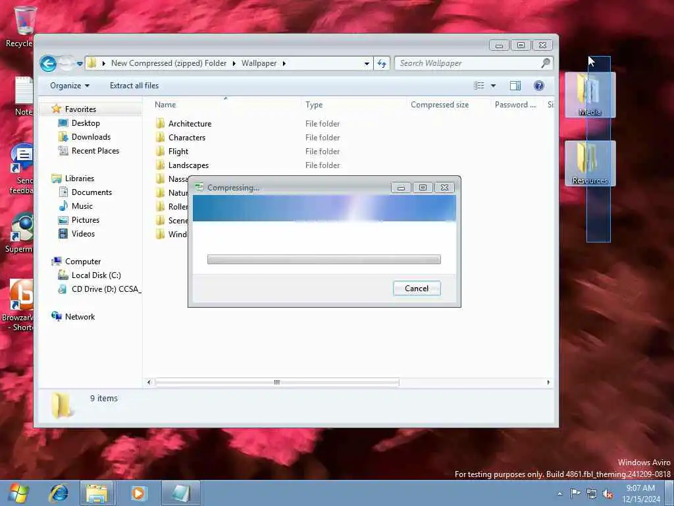Image resolution: width=674 pixels, height=506 pixels.
Task: Launch Internet Explorer from the taskbar
Action: 59,493
